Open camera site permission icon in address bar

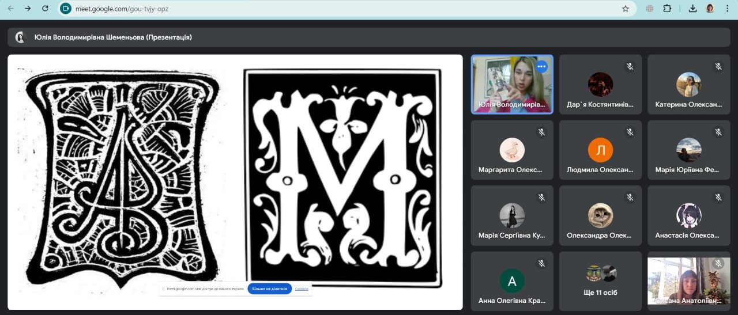click(66, 9)
